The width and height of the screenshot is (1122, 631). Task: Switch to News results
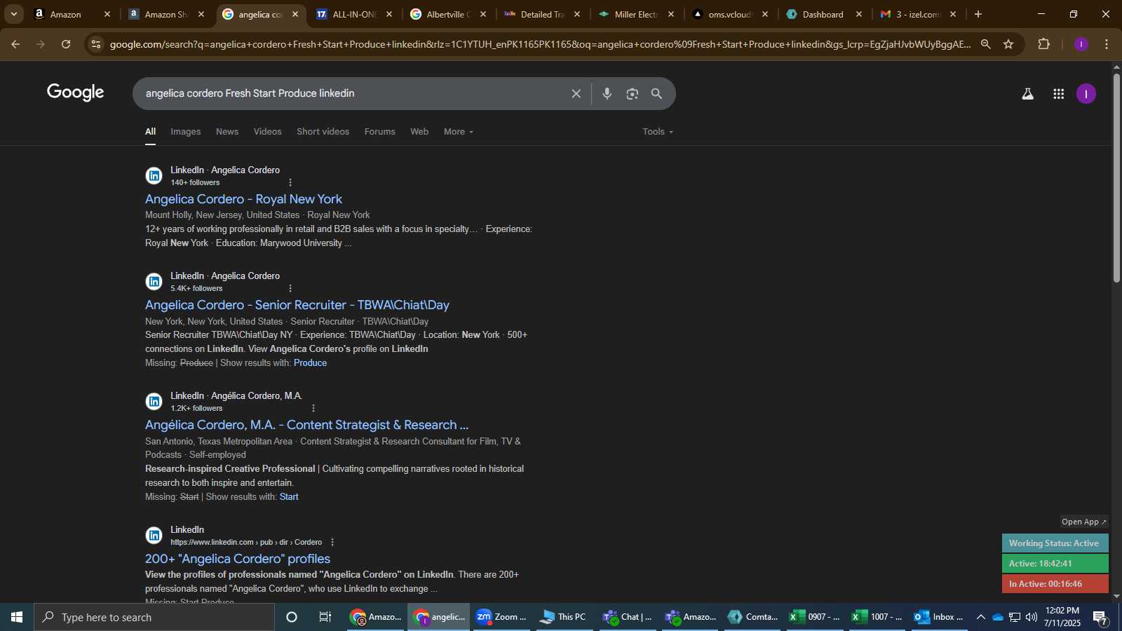coord(227,132)
